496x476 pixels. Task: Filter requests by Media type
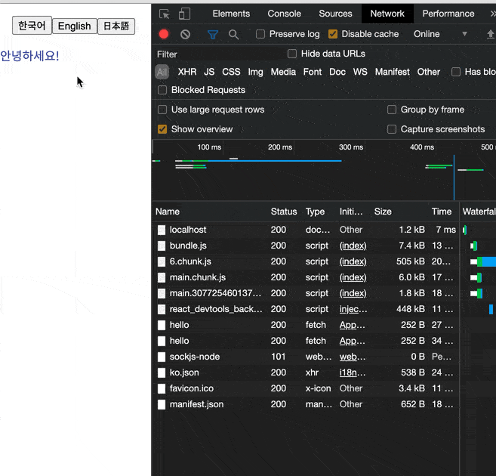pyautogui.click(x=283, y=72)
